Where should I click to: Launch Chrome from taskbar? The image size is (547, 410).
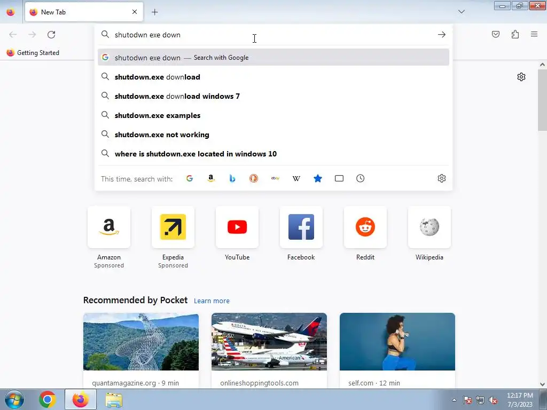[48, 399]
